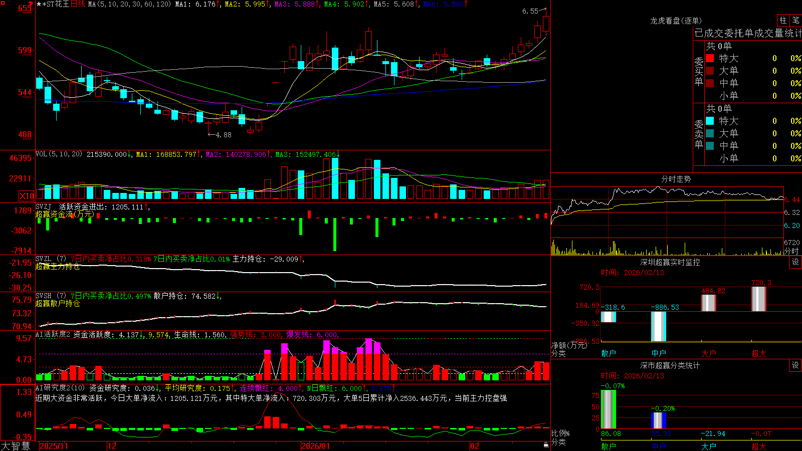Switch Dragon-Tiger panel to 笔 tick view
The height and width of the screenshot is (451, 802).
pos(795,21)
